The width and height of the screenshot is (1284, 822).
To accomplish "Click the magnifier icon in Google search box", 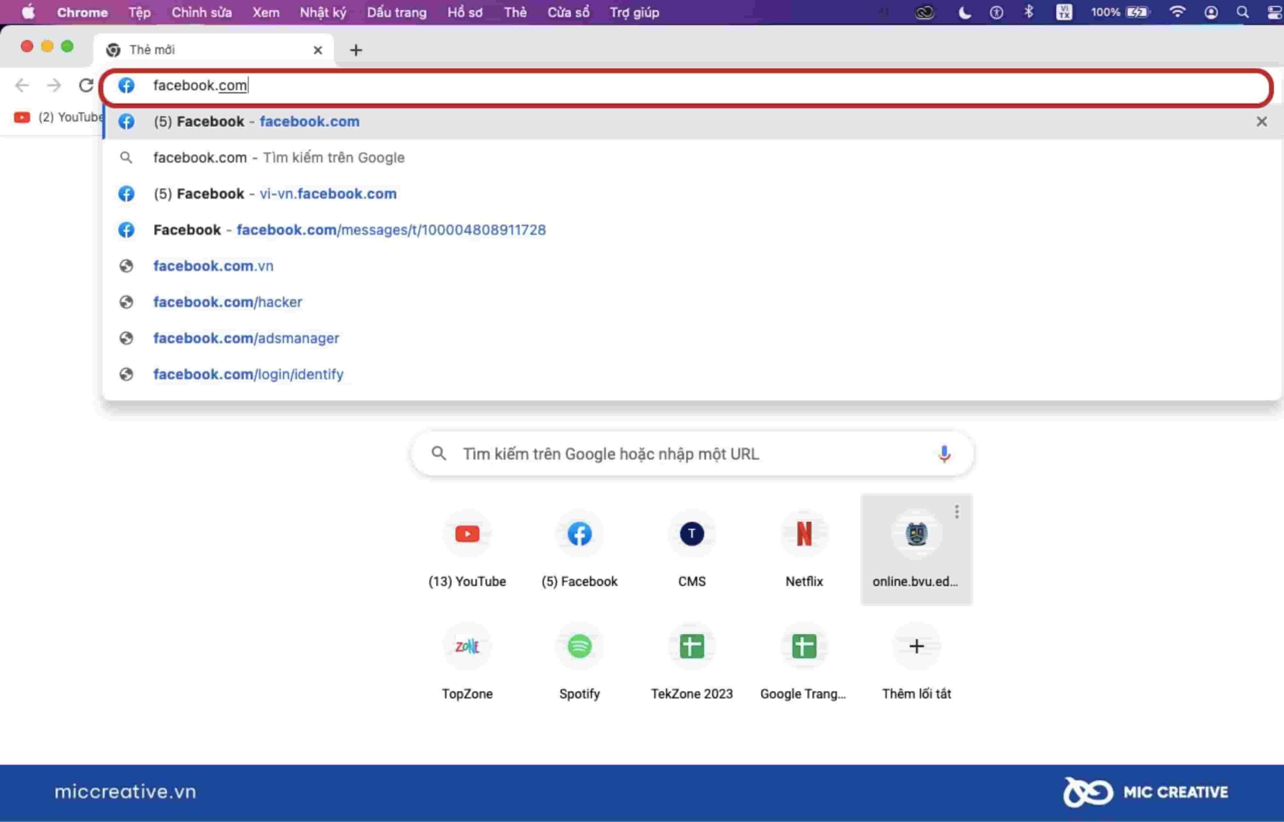I will click(x=438, y=454).
